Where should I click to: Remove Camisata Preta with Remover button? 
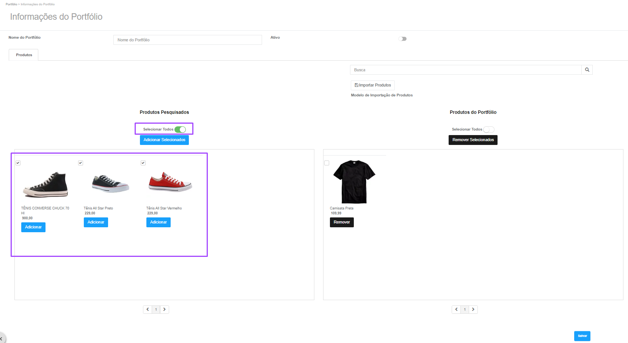(342, 222)
